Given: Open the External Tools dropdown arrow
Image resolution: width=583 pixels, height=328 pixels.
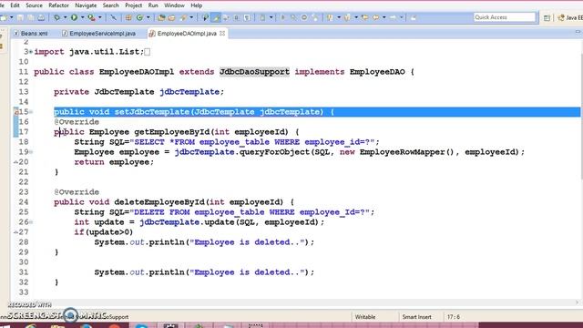Looking at the screenshot, I should [99, 17].
